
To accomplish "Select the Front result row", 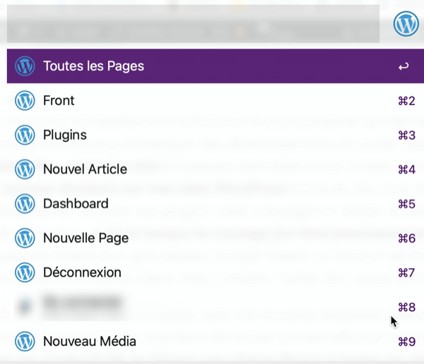I will click(216, 100).
